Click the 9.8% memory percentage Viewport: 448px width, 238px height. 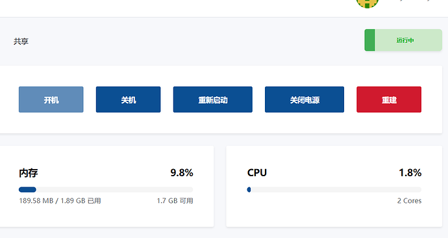tap(182, 173)
